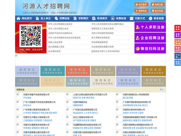Image resolution: width=181 pixels, height=136 pixels.
Task: Click the teal 推荐单位 tile
Action: (x=53, y=71)
